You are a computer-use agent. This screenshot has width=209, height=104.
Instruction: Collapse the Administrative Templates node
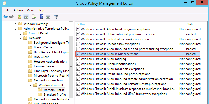click(x=16, y=29)
